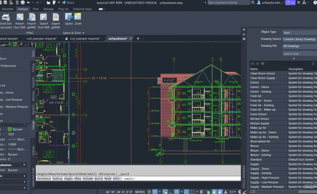Click the Annotation visibility icon in the status bar
The image size is (317, 194).
pos(214,192)
